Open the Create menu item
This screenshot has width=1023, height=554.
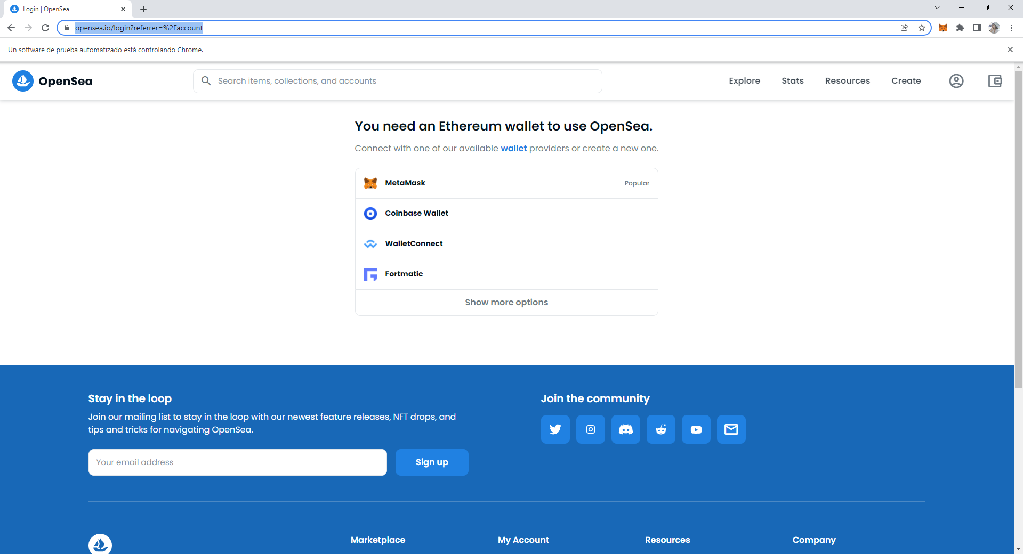(906, 81)
